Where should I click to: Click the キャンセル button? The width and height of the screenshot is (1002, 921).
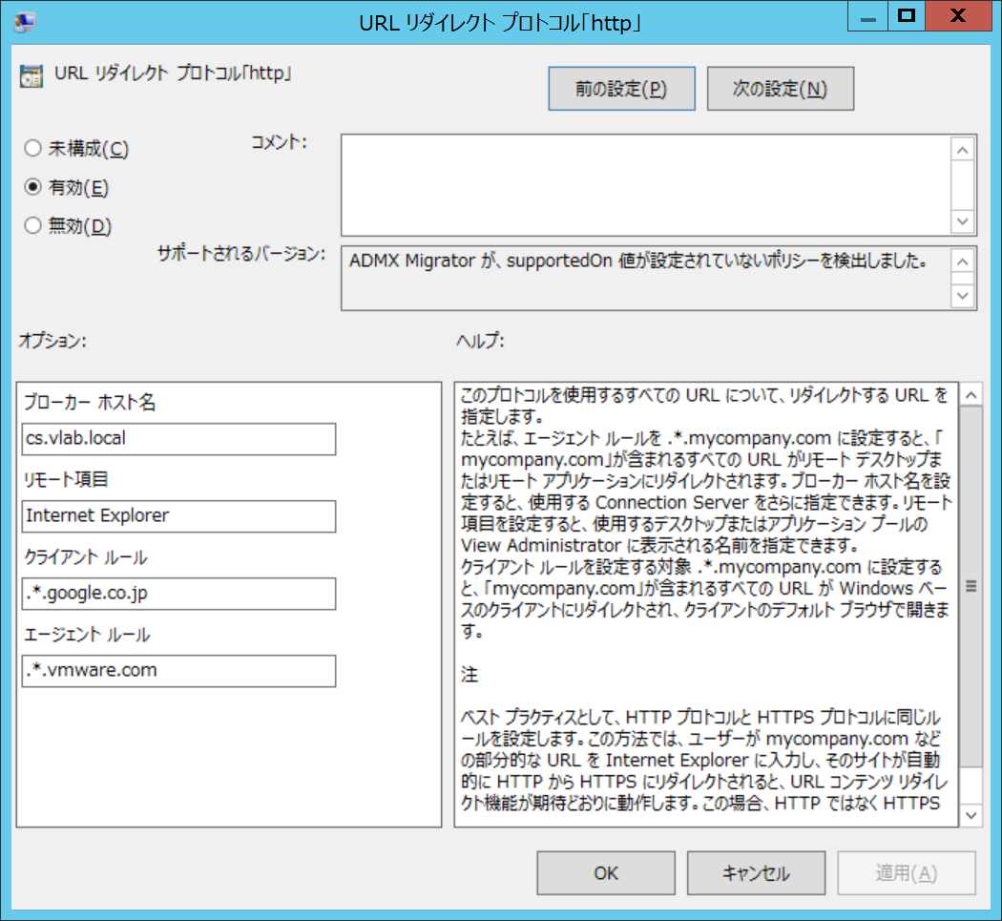click(756, 873)
